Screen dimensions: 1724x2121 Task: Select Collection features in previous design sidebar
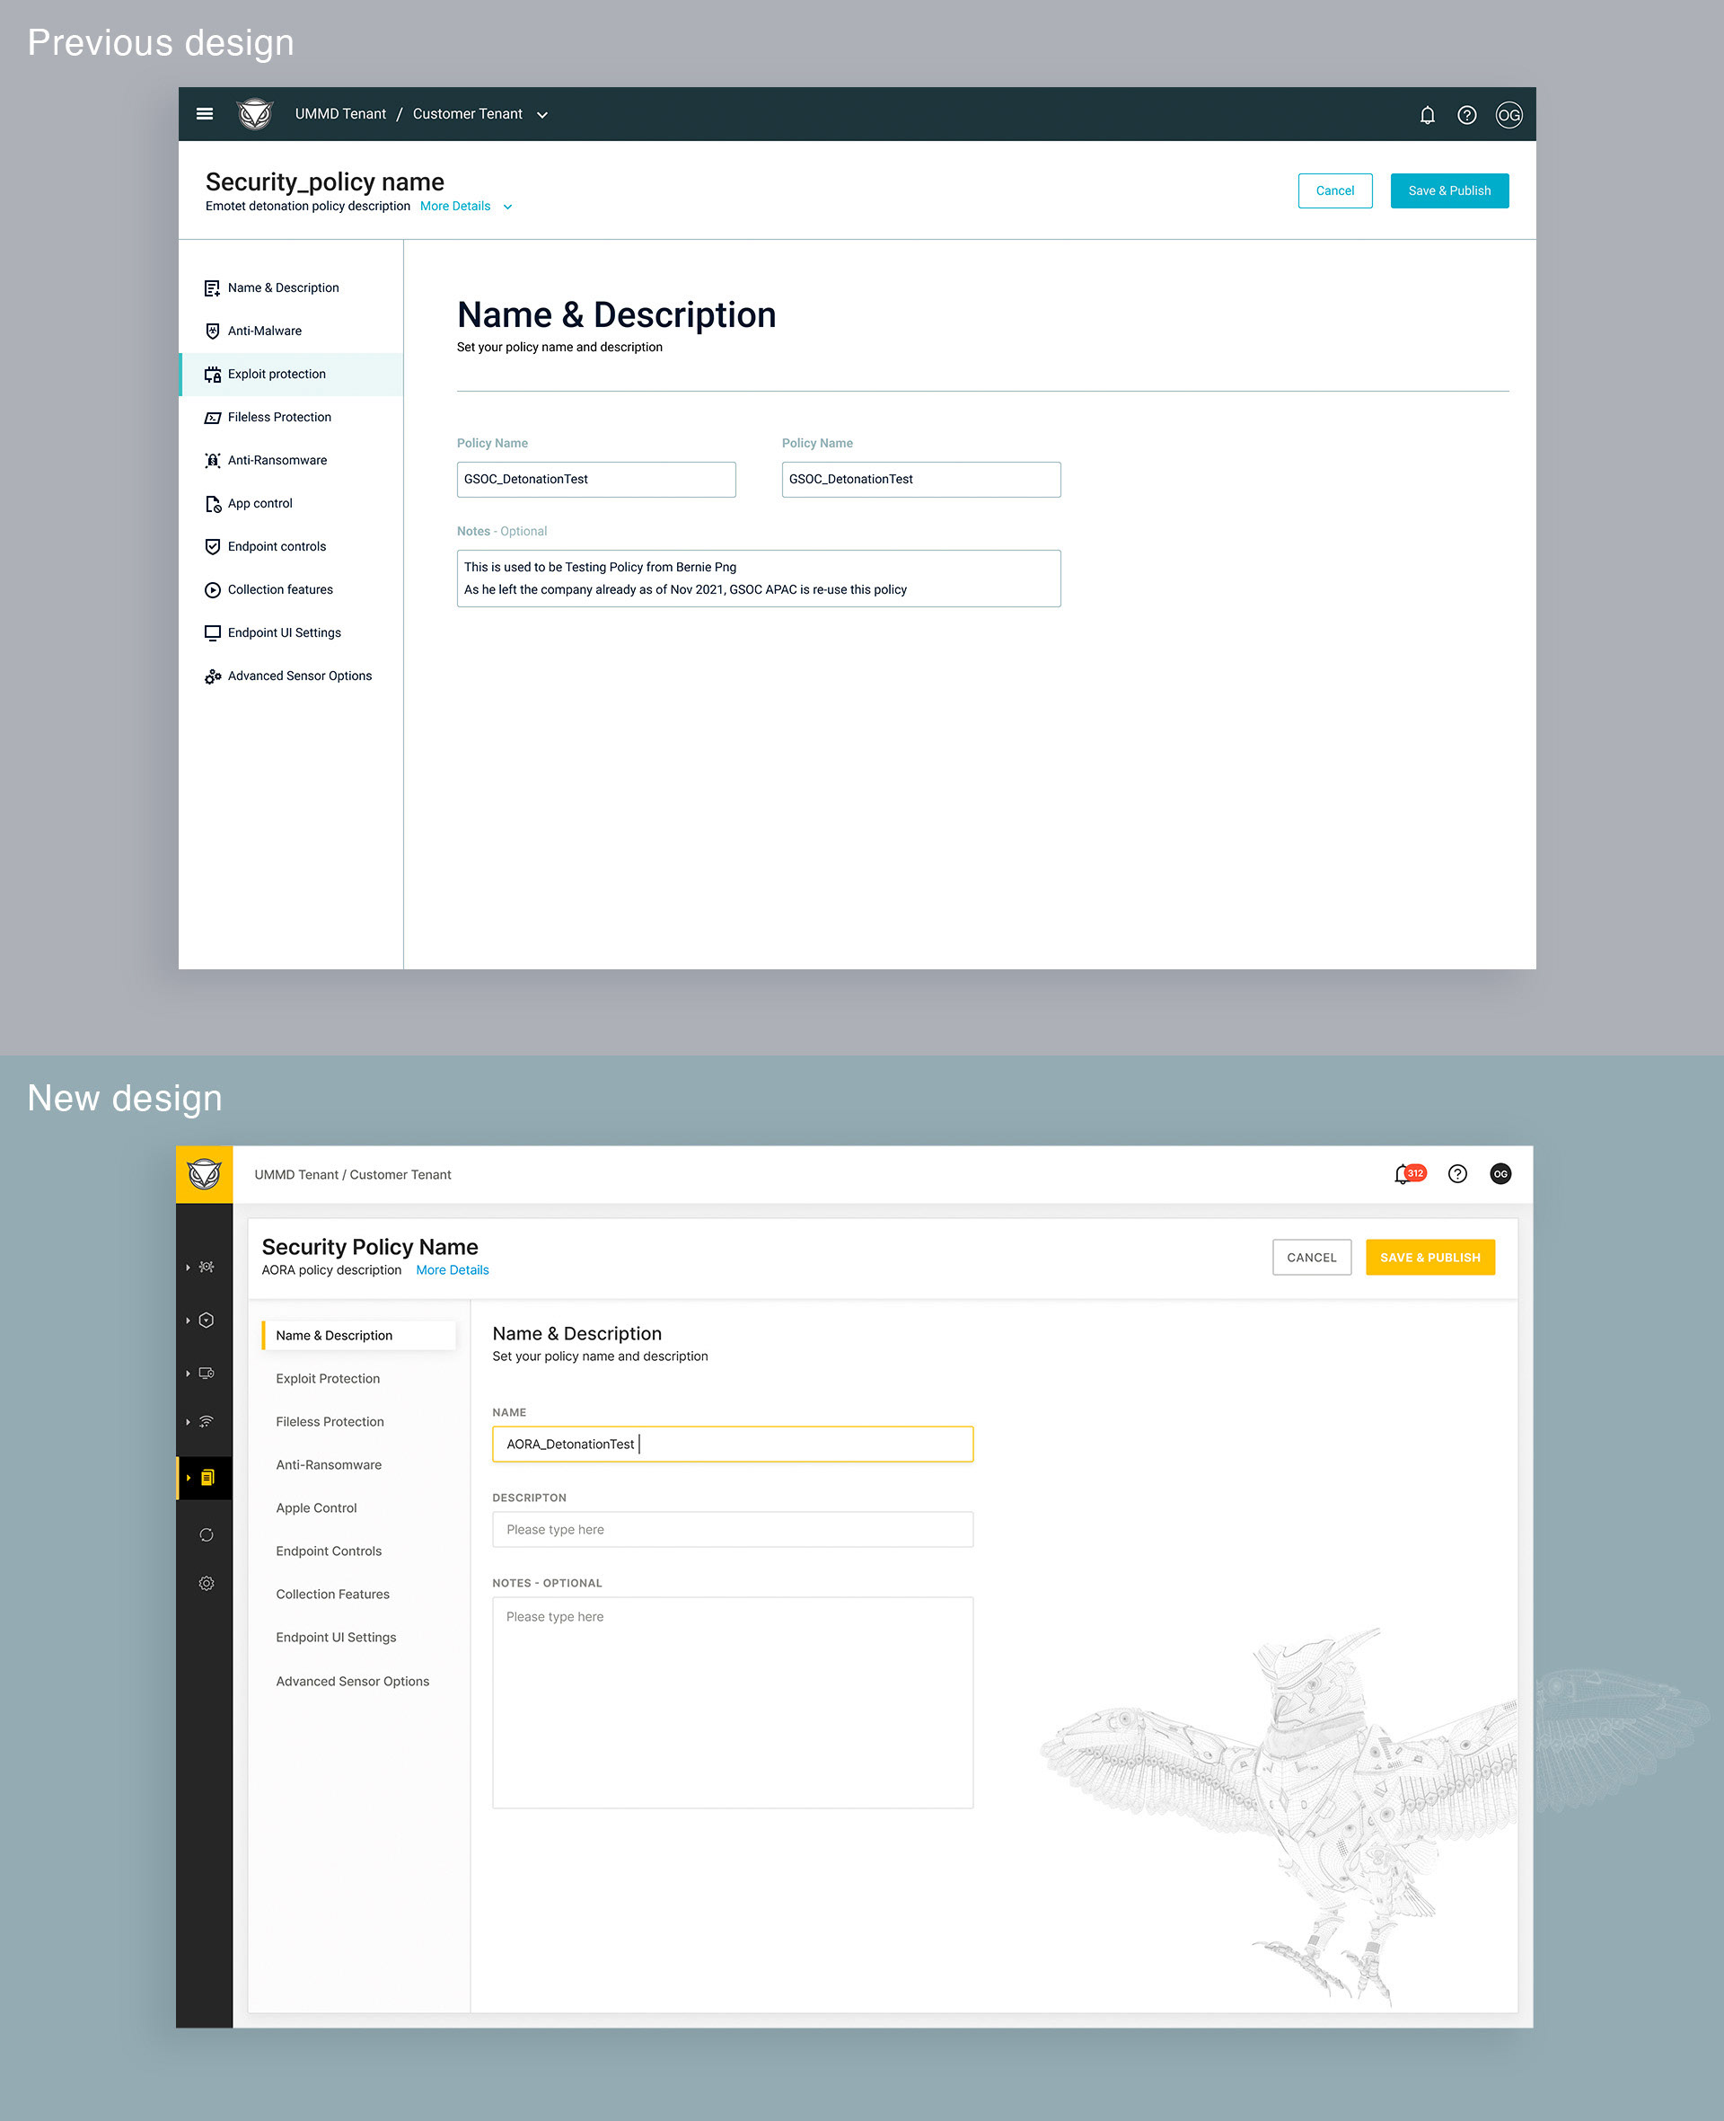pos(292,590)
